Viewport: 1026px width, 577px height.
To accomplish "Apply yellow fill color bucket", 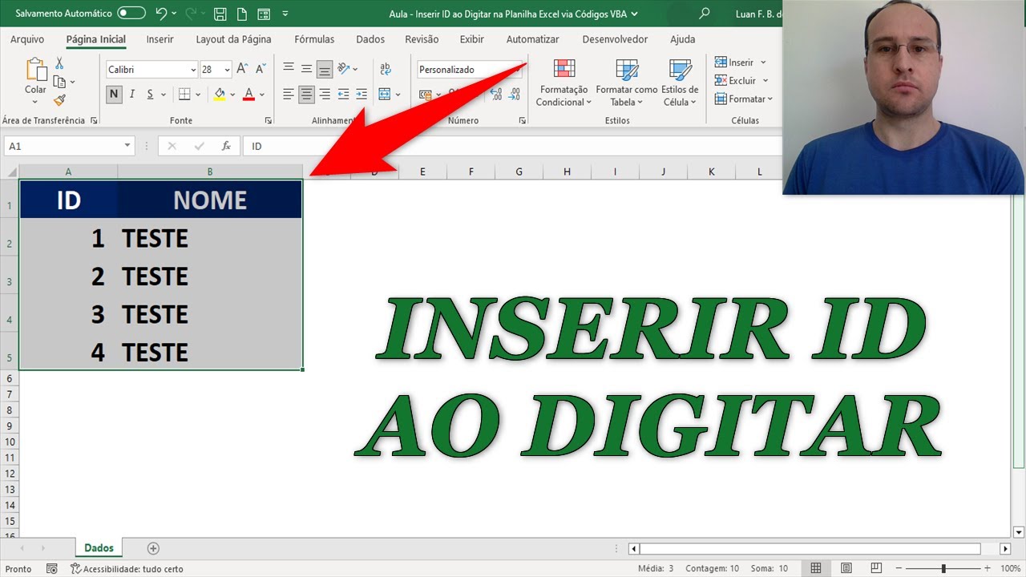I will pyautogui.click(x=220, y=94).
